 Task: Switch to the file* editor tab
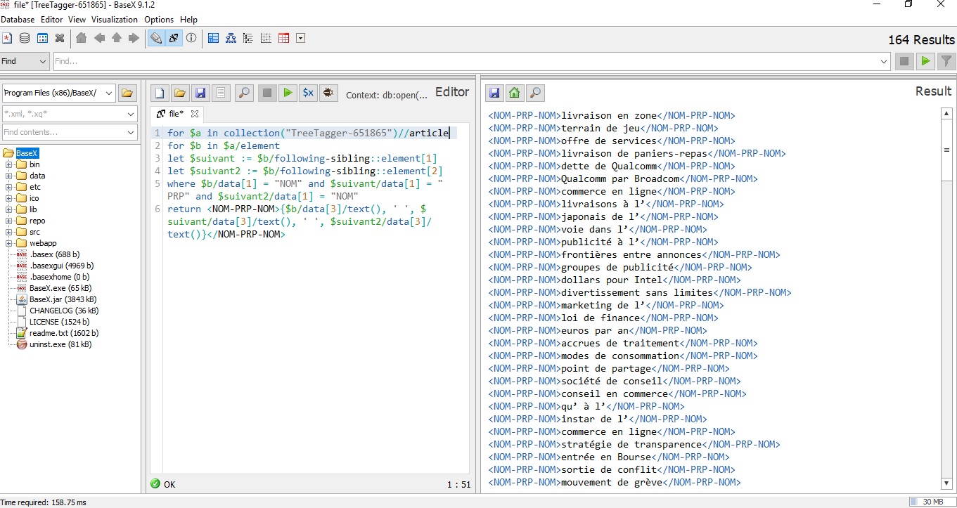(x=176, y=114)
